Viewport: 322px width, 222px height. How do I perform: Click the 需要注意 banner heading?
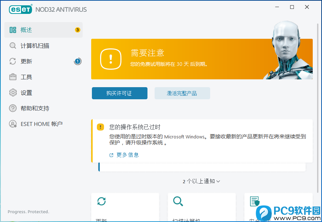click(x=147, y=53)
